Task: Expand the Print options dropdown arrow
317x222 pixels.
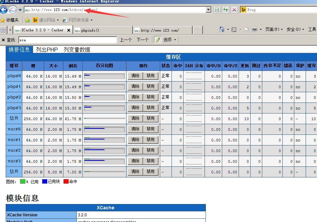Action: (261, 30)
